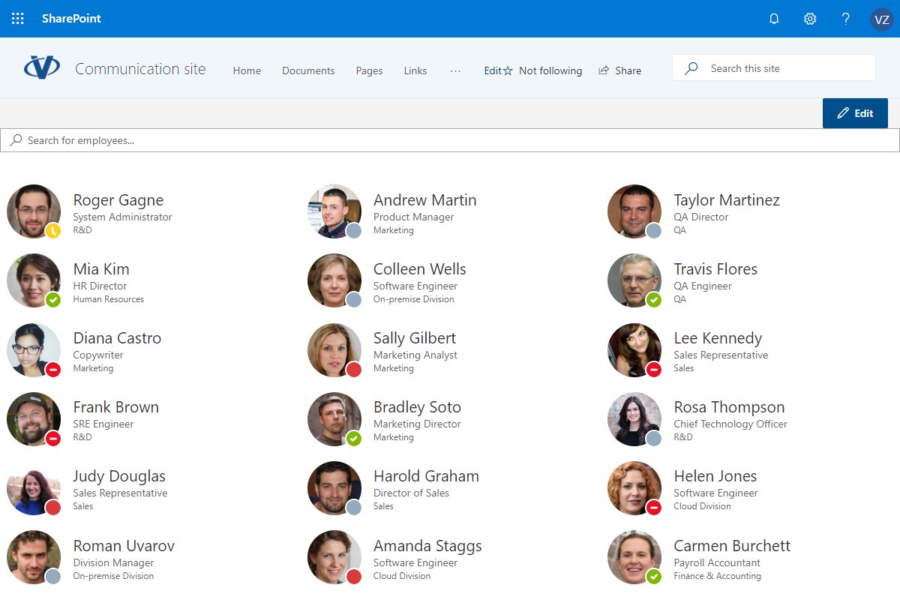
Task: Click Rosa Thompson's profile photo
Action: point(634,418)
